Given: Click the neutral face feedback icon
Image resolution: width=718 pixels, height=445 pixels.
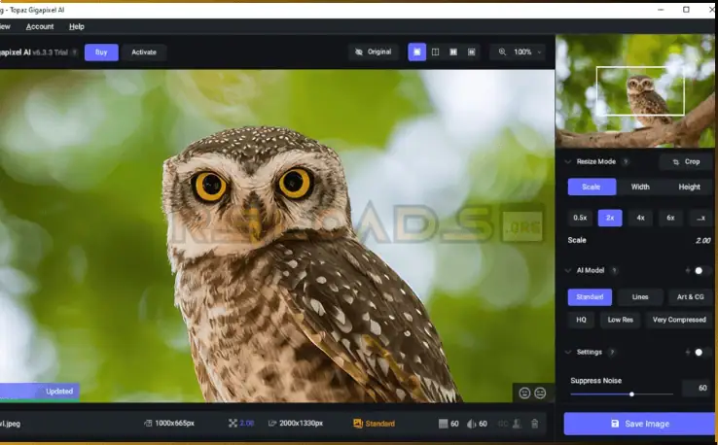Looking at the screenshot, I should [540, 394].
